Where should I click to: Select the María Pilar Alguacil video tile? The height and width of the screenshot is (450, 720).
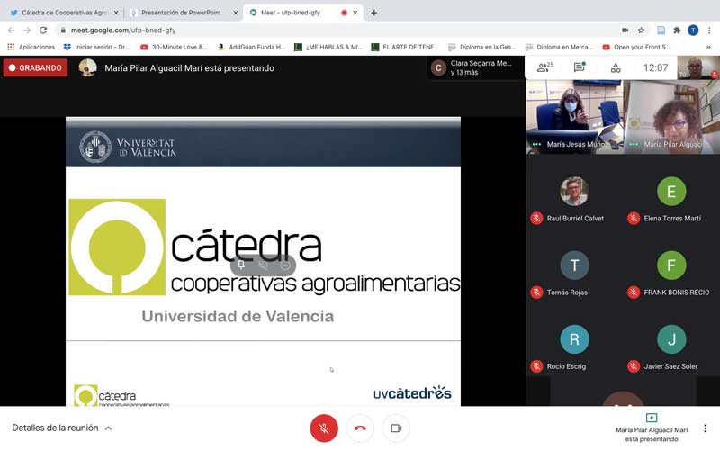click(x=671, y=117)
